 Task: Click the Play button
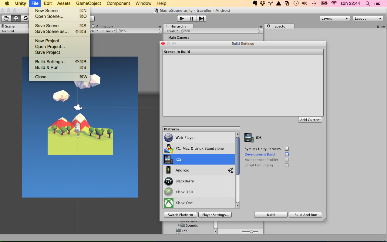click(182, 18)
